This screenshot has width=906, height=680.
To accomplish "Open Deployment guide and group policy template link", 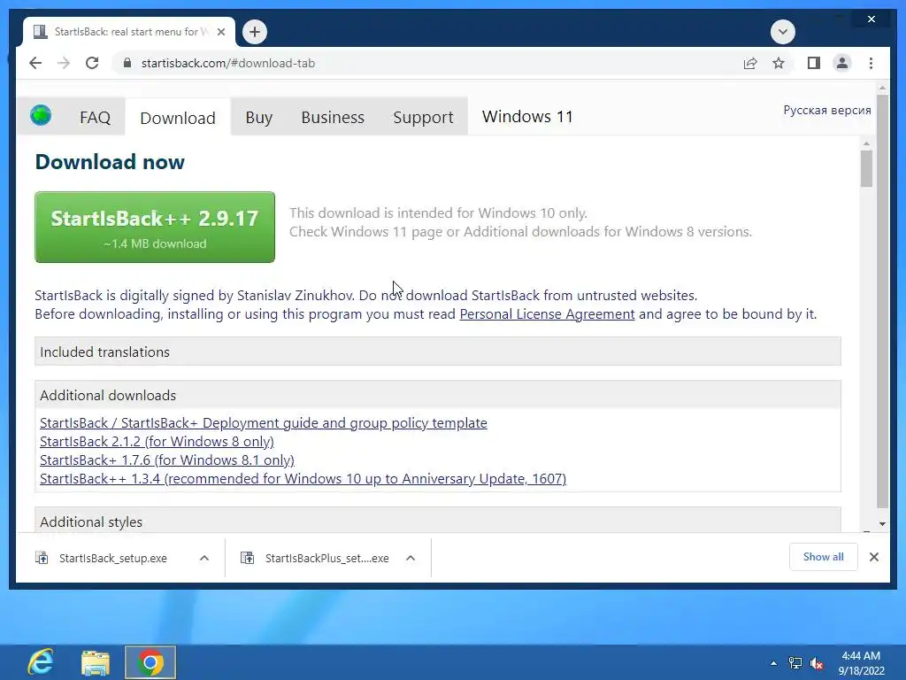I will (x=264, y=422).
